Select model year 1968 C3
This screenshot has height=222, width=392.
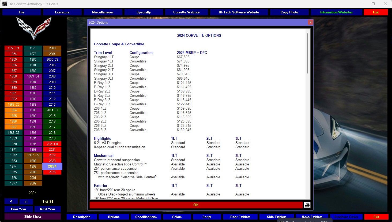pos(13,133)
